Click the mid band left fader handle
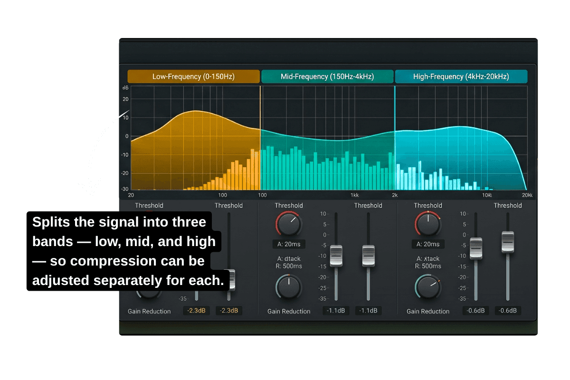The width and height of the screenshot is (570, 380). point(336,256)
